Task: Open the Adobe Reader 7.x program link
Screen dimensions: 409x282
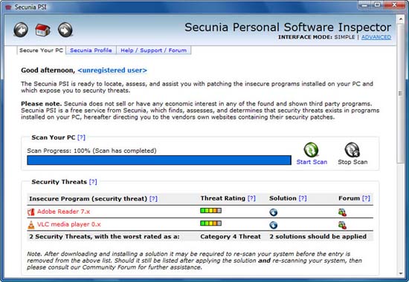Action: (63, 211)
